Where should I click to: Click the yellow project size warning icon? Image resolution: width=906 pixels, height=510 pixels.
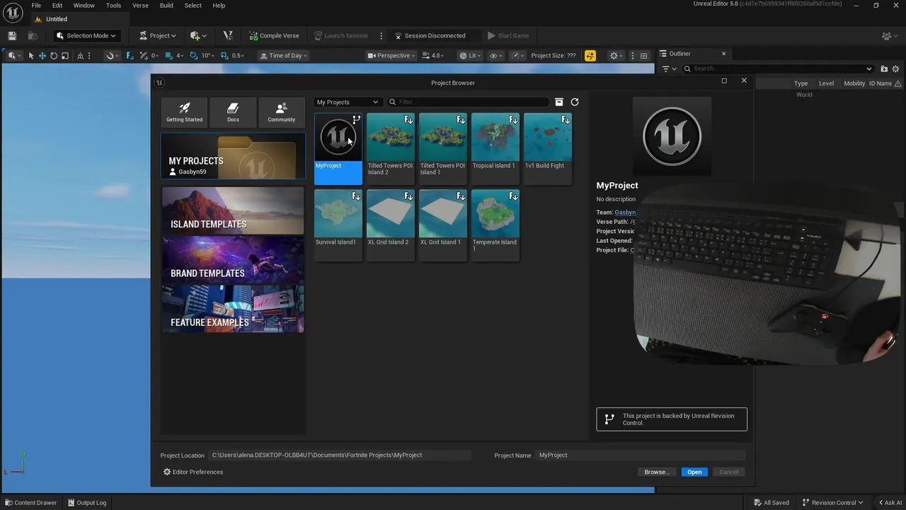point(590,55)
